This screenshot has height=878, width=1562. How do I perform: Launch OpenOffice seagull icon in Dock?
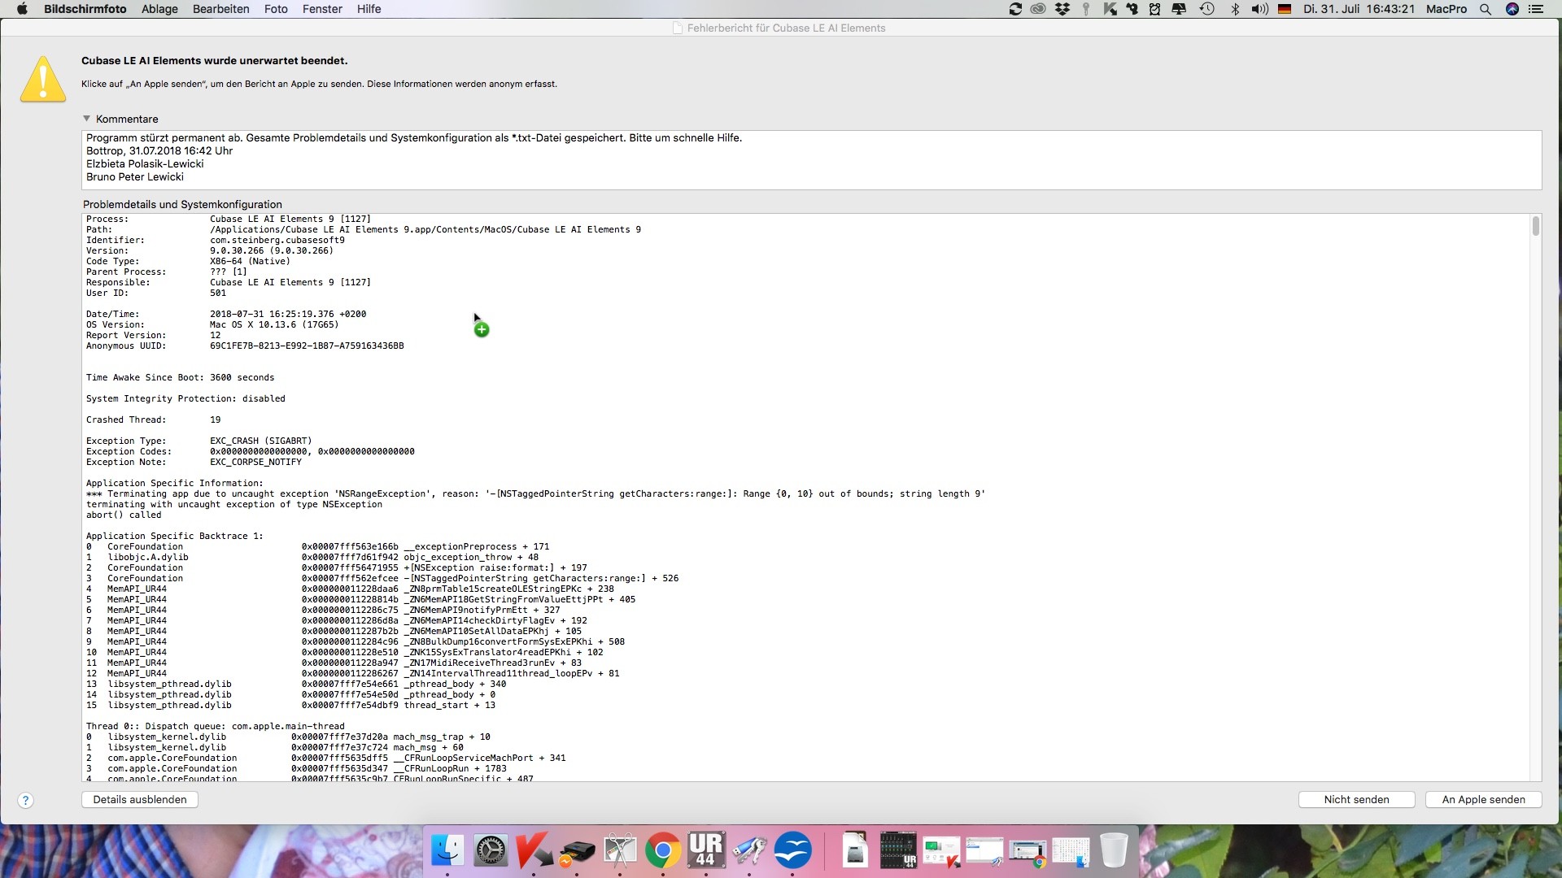(792, 850)
